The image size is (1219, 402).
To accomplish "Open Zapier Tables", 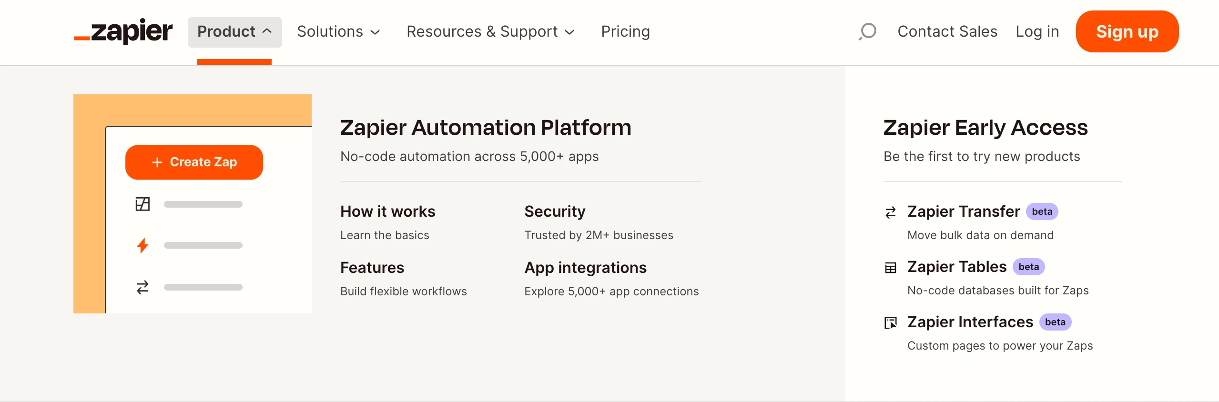I will tap(957, 267).
